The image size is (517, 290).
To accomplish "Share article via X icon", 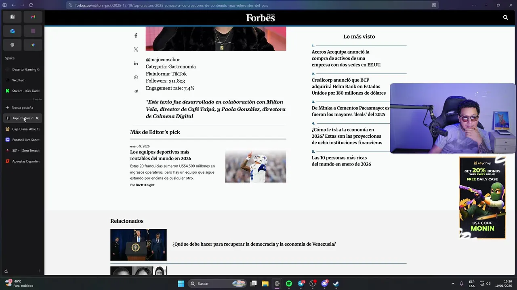I will point(136,50).
